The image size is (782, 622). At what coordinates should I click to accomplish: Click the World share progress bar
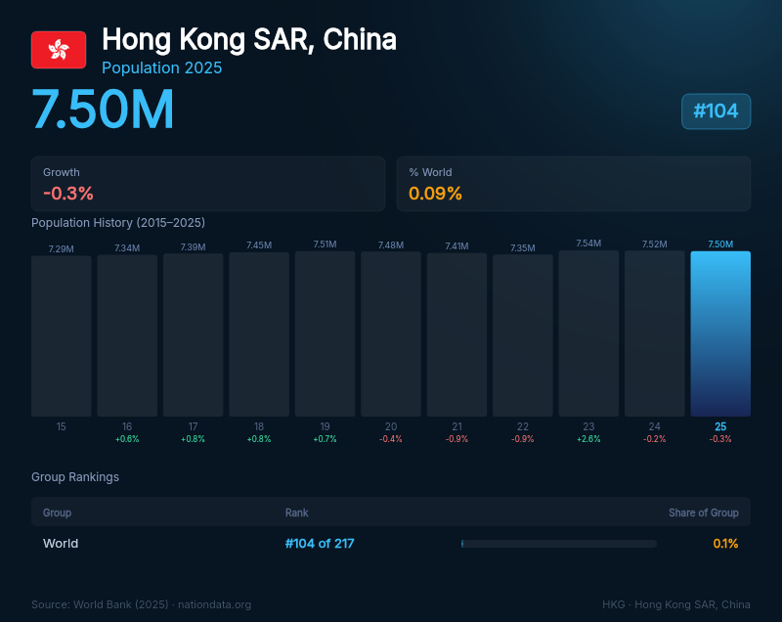click(x=559, y=544)
